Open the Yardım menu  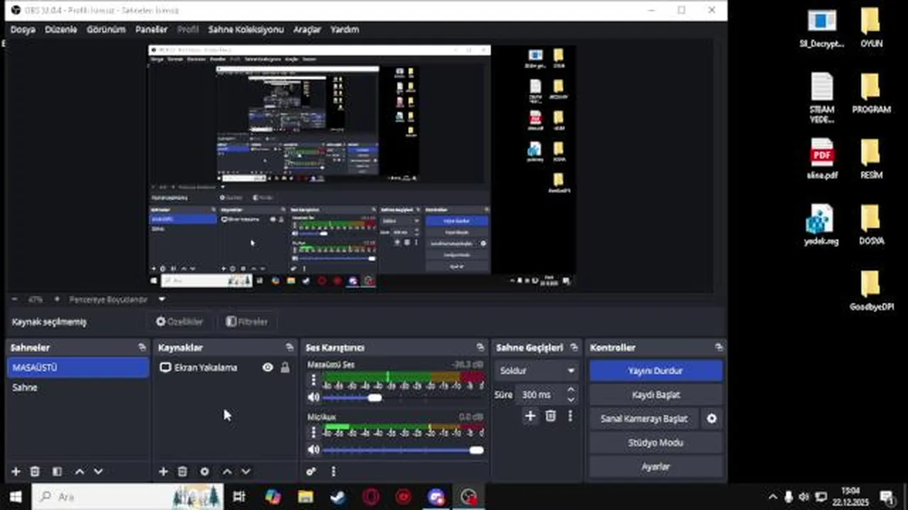(x=345, y=30)
